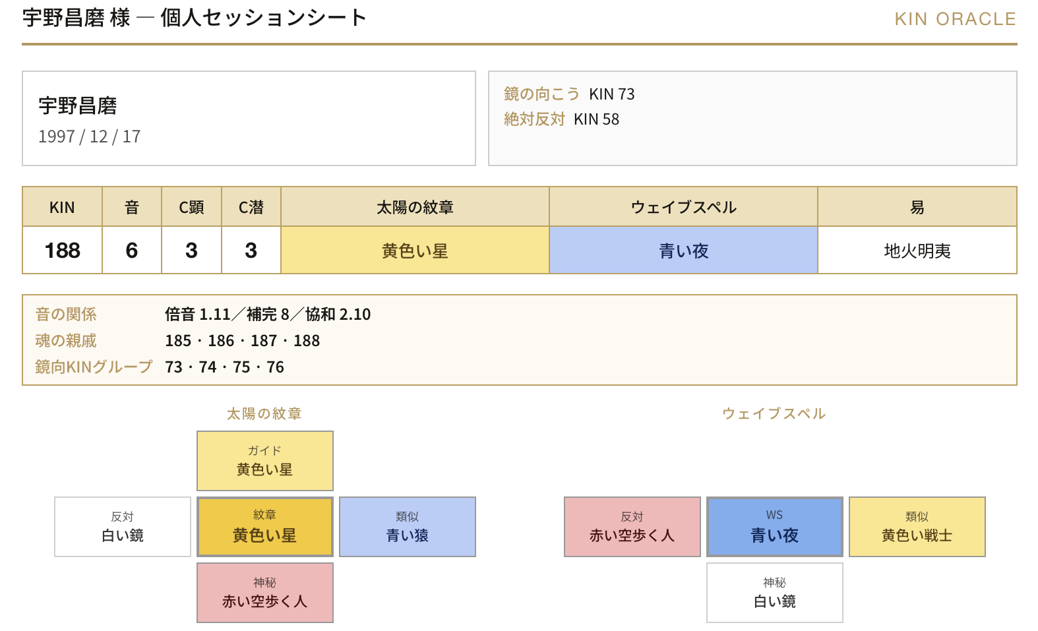The width and height of the screenshot is (1038, 631).
Task: Click the ウェイブスペル table header
Action: (x=684, y=207)
